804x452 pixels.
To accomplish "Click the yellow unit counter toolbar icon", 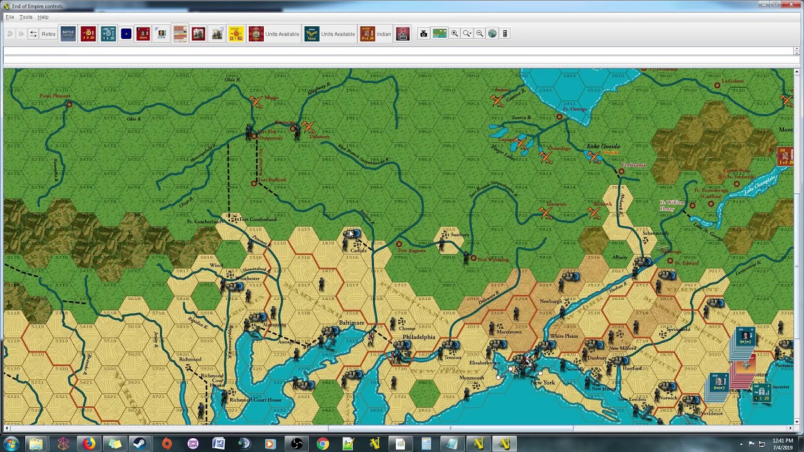I will pos(236,34).
